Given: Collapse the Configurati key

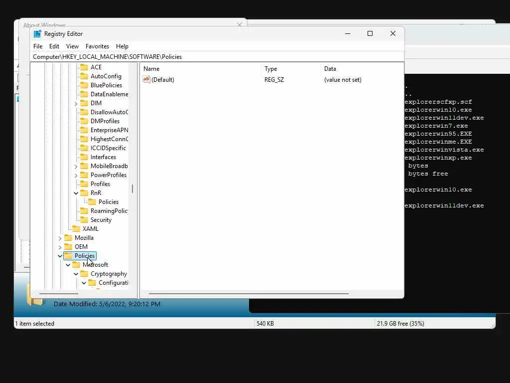Looking at the screenshot, I should 84,283.
